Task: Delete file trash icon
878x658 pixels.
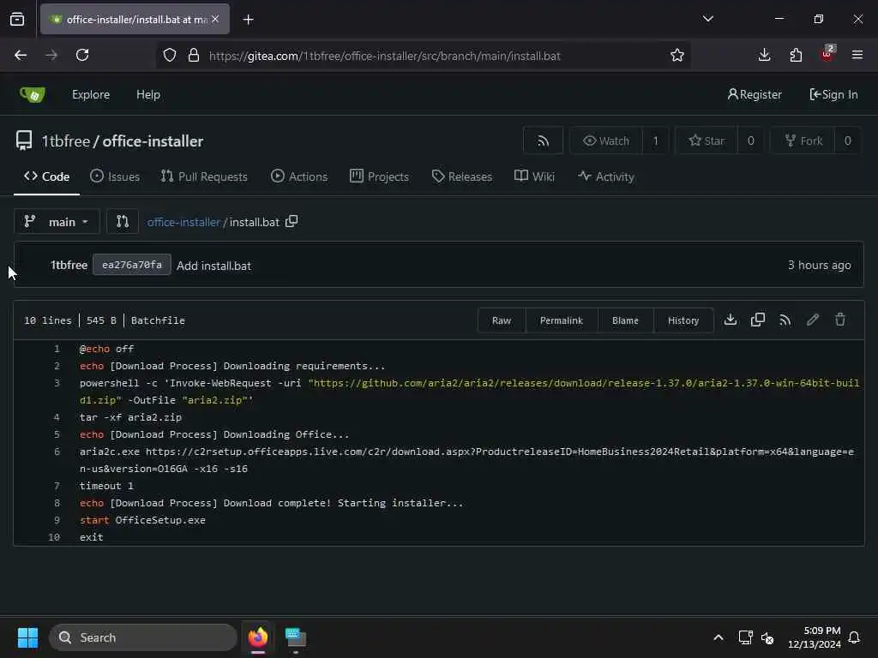Action: pos(840,320)
